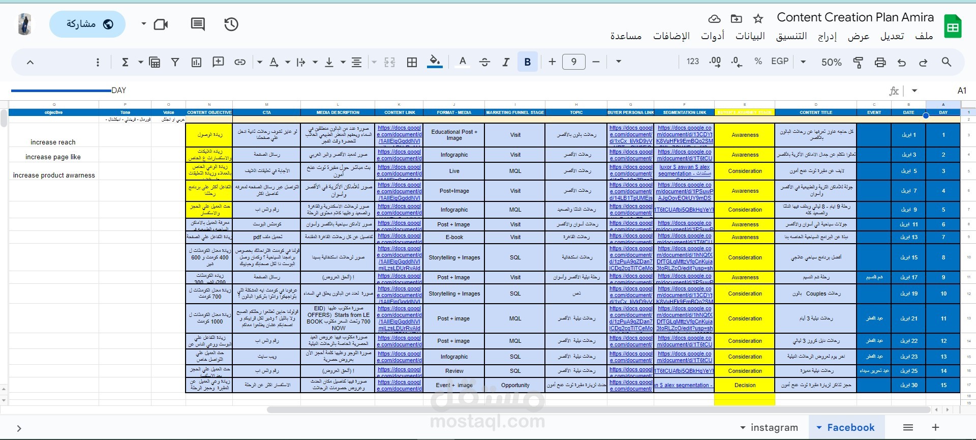Click the text wrapping icon

click(301, 62)
